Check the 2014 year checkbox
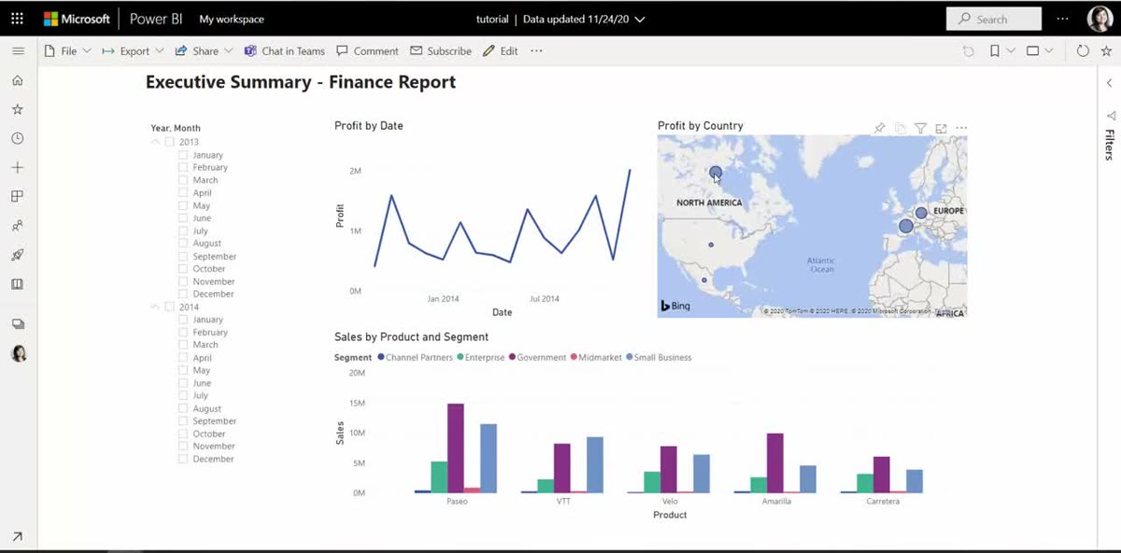1121x553 pixels. (170, 306)
